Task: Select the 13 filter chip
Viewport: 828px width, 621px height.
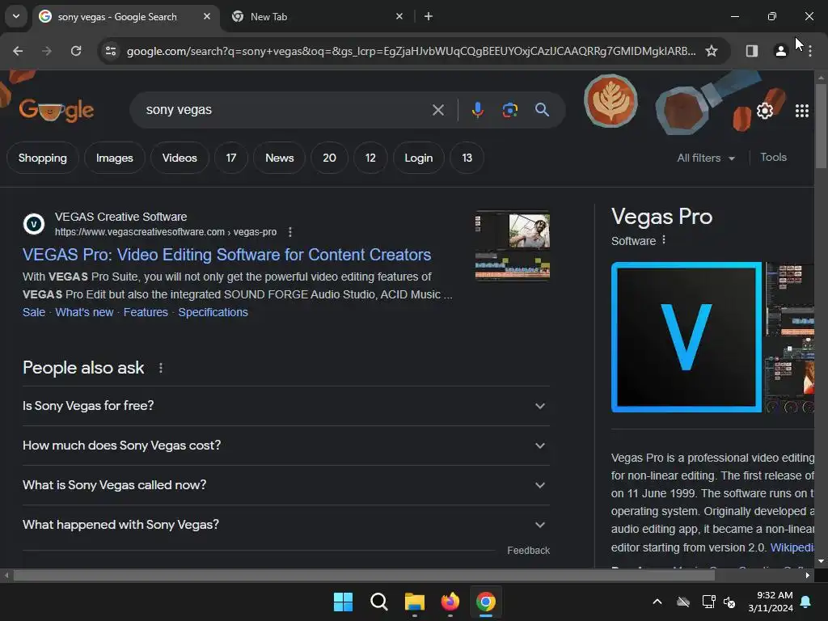Action: (x=467, y=158)
